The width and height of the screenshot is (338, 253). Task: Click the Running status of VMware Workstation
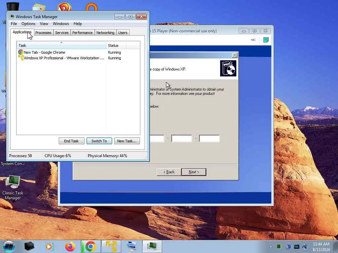115,58
